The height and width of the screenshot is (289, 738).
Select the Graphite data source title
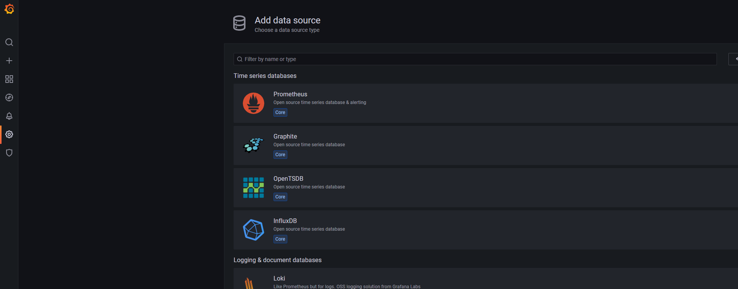click(285, 136)
